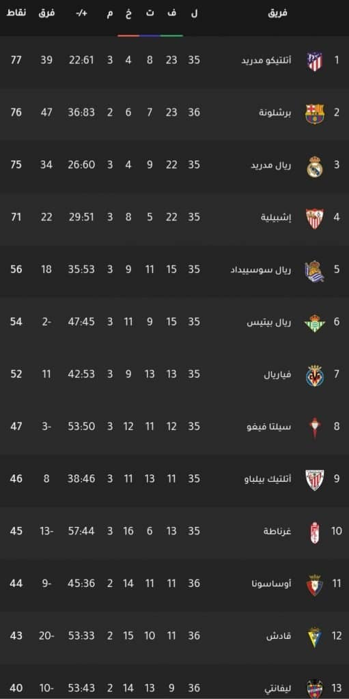Tap the Athletic Bilbao crest

315,480
